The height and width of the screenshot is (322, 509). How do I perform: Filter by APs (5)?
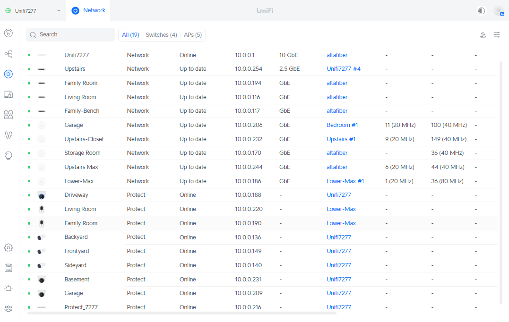193,34
